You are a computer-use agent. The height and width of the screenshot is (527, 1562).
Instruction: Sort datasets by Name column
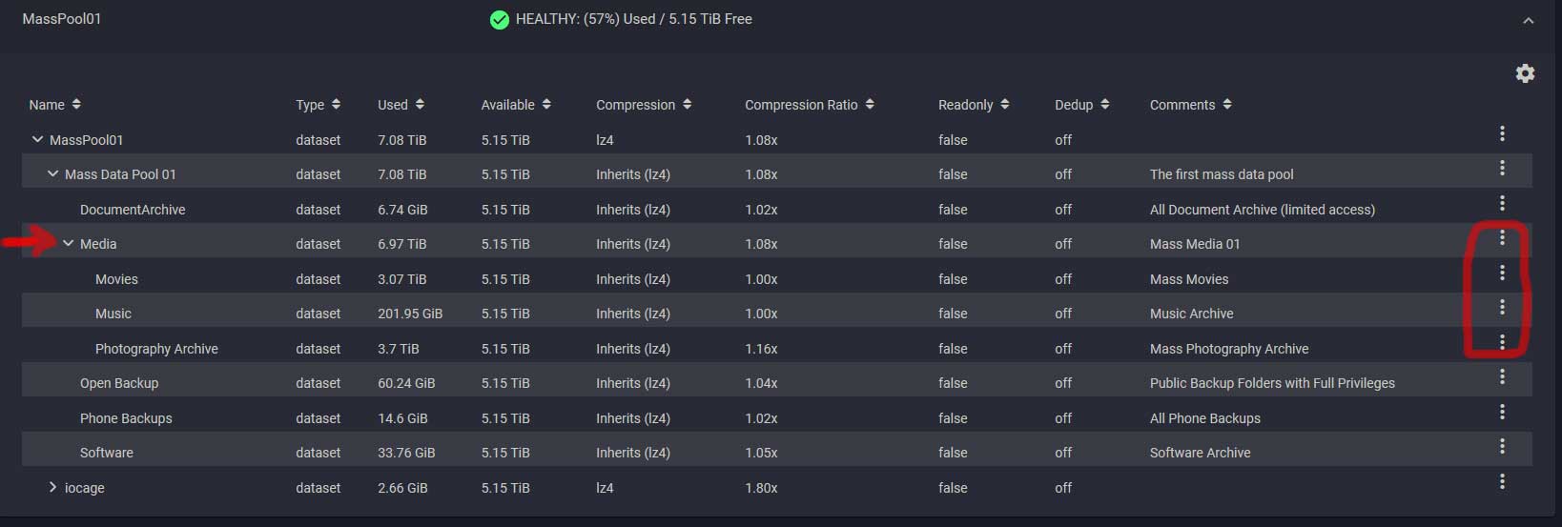54,105
